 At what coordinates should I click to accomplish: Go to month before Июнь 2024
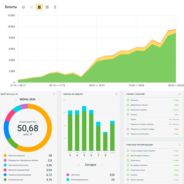(x=16, y=99)
